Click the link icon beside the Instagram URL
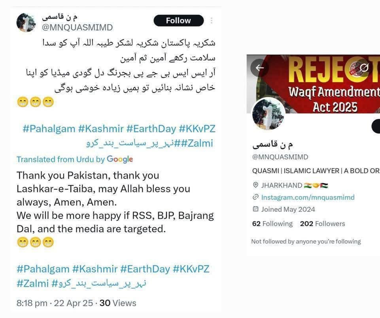 (x=255, y=197)
